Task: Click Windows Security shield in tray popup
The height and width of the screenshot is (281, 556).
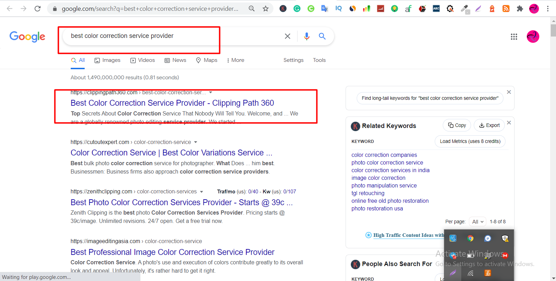Action: point(505,238)
